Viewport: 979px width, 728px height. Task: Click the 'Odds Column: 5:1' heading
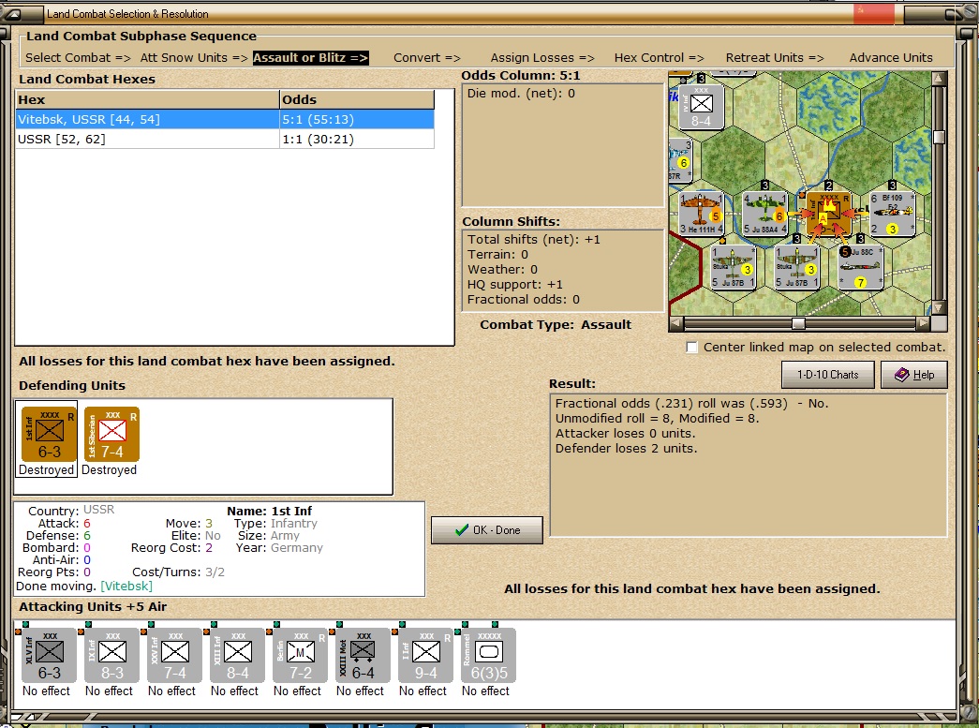point(521,76)
